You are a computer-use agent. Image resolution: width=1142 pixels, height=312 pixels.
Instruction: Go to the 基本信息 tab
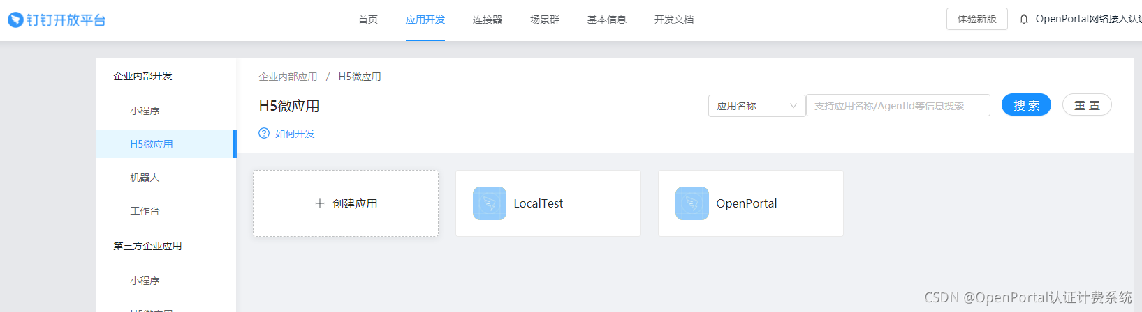click(x=607, y=19)
